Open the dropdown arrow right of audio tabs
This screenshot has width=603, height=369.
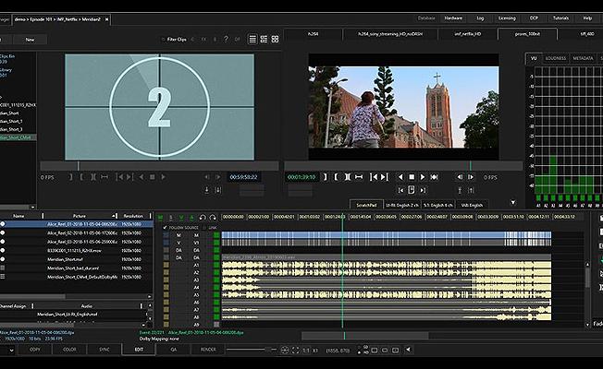coord(512,202)
